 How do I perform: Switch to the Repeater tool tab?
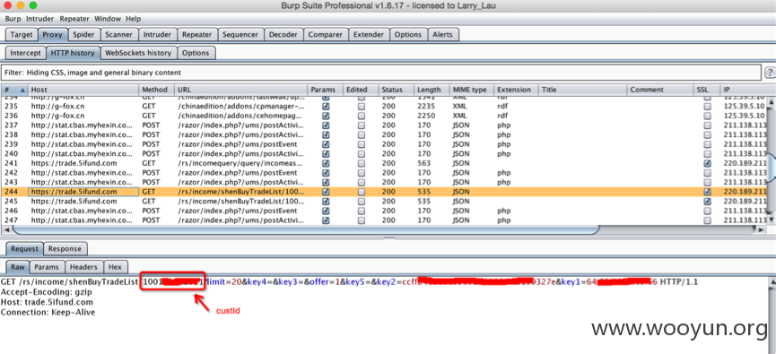[x=196, y=35]
